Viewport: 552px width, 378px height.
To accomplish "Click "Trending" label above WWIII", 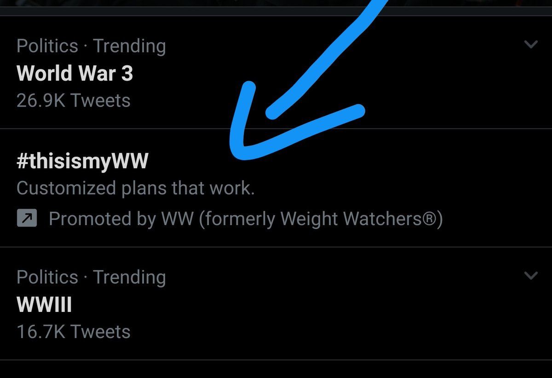I will coord(129,277).
